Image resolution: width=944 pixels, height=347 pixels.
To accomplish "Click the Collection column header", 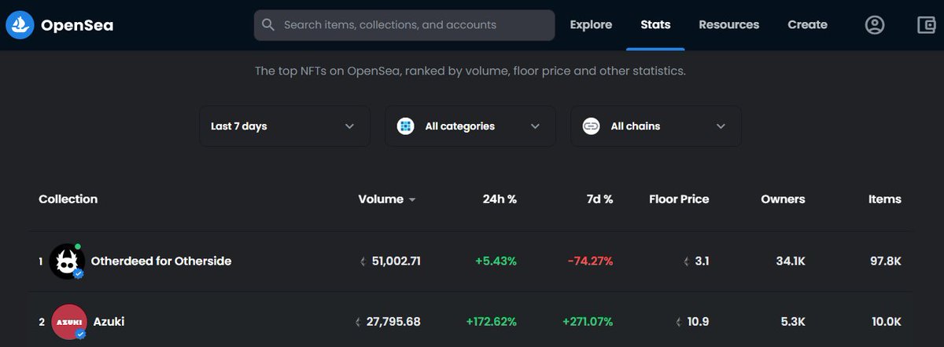I will click(68, 199).
